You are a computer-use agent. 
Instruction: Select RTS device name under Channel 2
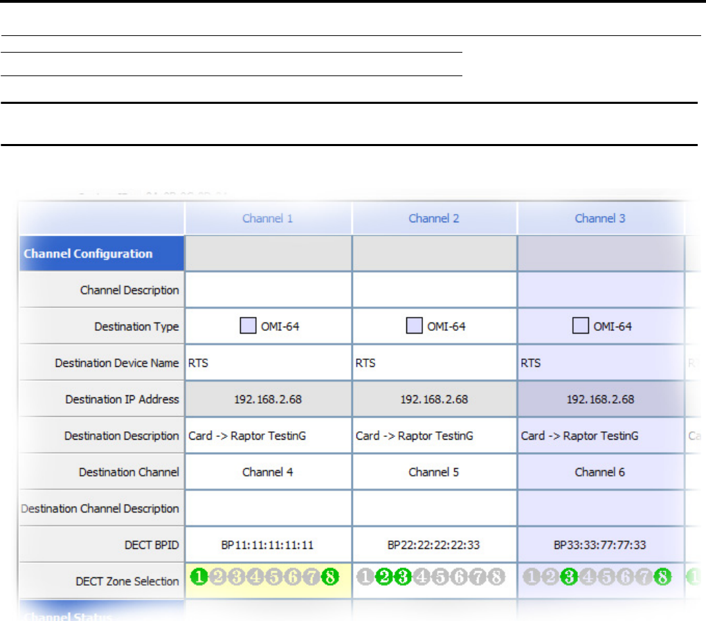click(x=365, y=363)
